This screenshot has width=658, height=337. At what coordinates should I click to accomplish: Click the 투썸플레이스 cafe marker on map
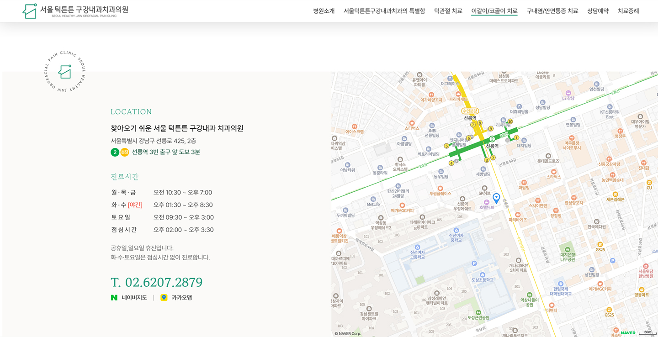(440, 188)
